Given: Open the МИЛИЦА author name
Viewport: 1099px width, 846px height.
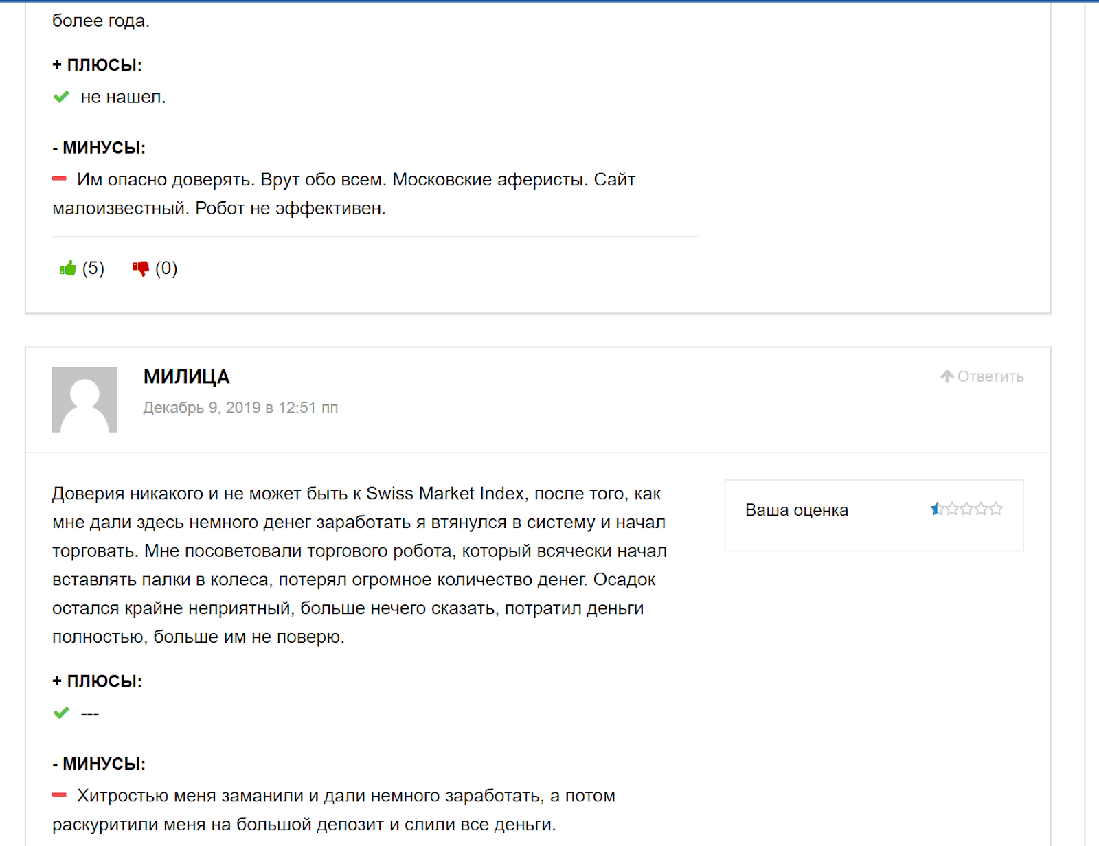Looking at the screenshot, I should [x=186, y=377].
